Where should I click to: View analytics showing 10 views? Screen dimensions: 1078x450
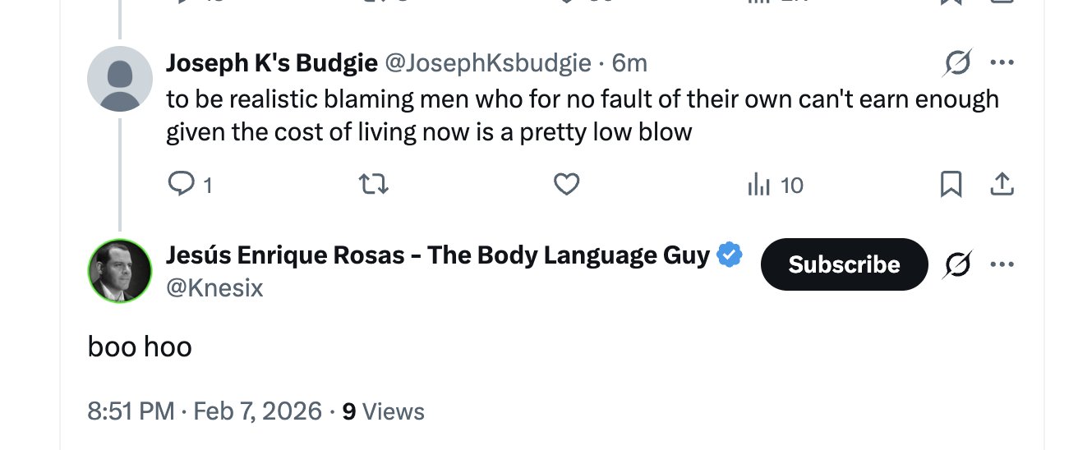(775, 186)
